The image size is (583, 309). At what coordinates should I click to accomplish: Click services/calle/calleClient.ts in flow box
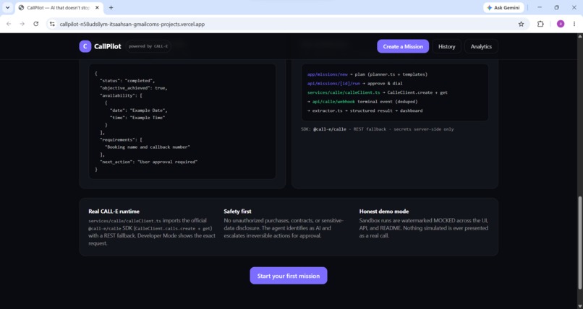tap(344, 92)
